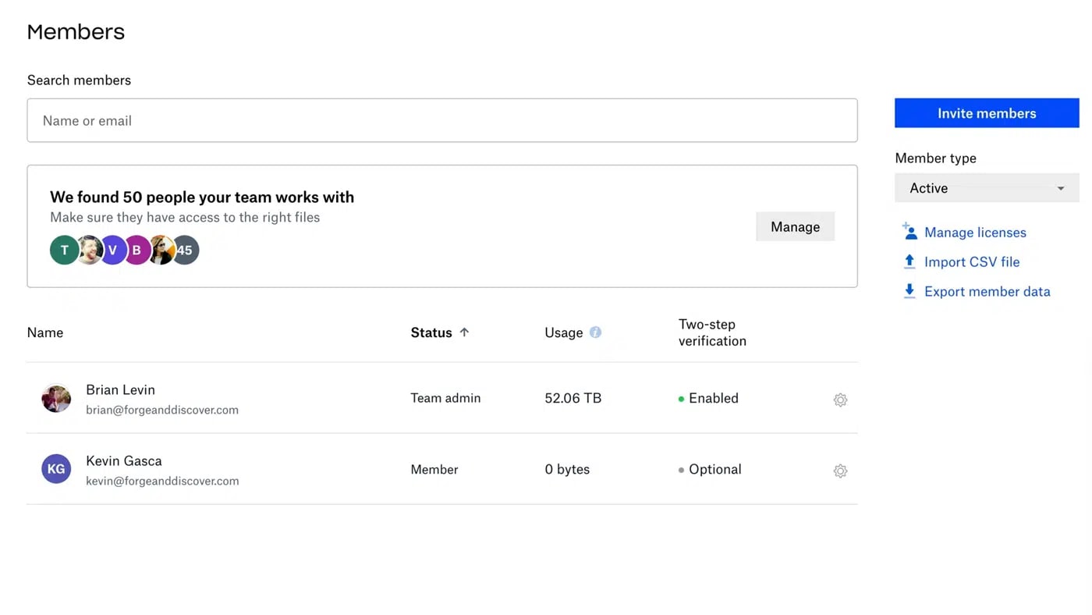Select the Import CSV file link
The width and height of the screenshot is (1092, 615).
(972, 262)
